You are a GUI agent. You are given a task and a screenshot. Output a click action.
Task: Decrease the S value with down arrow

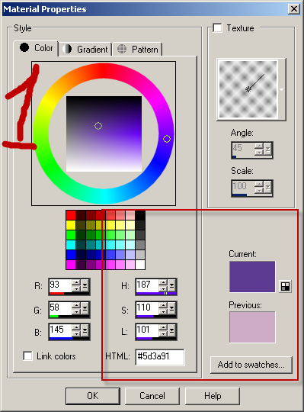point(163,311)
